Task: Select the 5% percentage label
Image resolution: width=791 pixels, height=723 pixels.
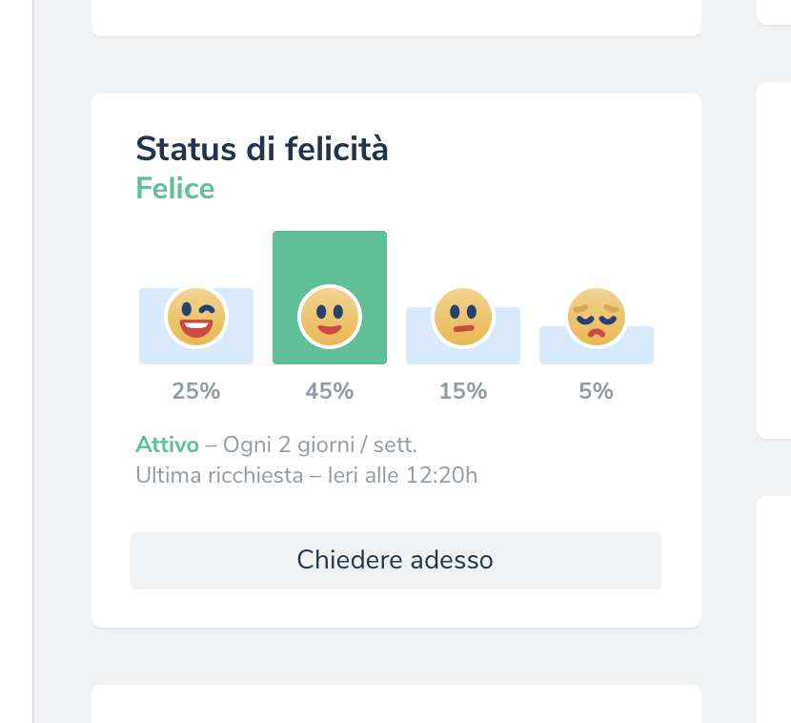Action: pos(597,391)
